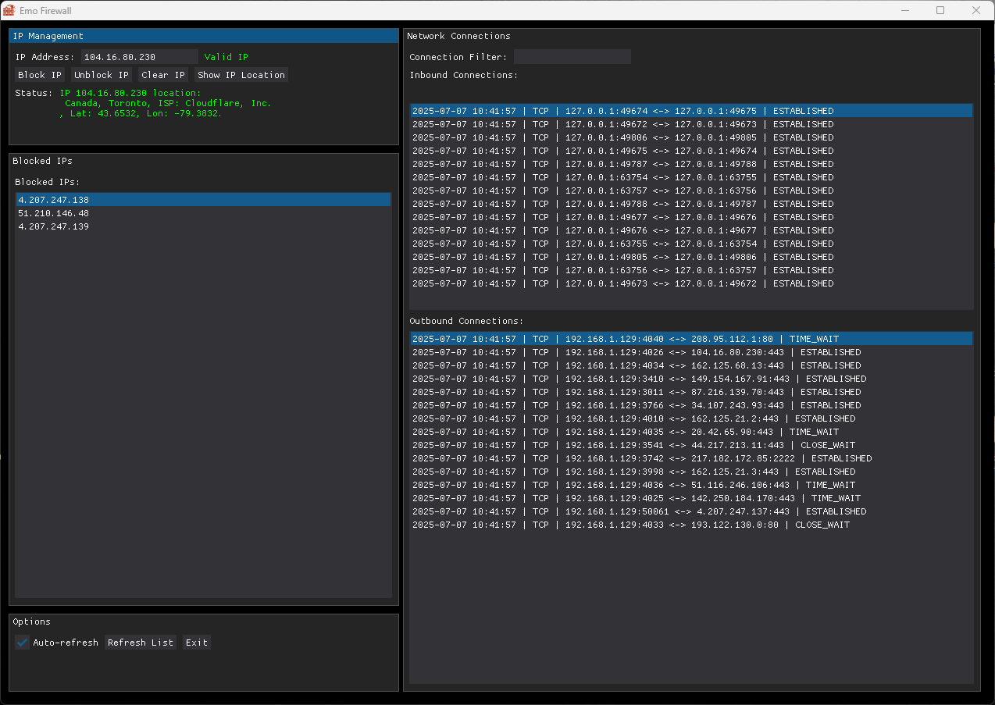Viewport: 995px width, 705px height.
Task: Select inbound connection 127.0.0.1:63757 to 63756
Action: pyautogui.click(x=691, y=190)
